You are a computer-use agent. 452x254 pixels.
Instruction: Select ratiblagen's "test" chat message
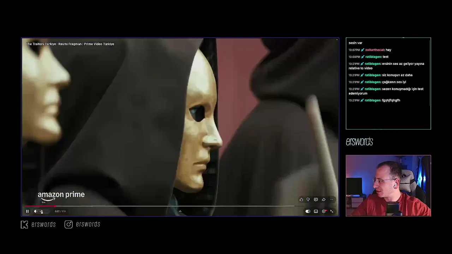click(368, 57)
